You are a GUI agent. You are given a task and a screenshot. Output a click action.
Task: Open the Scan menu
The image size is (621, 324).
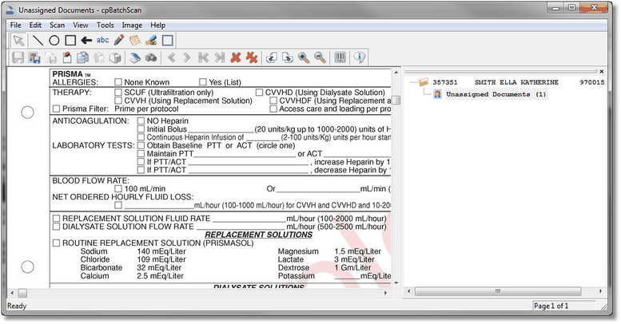57,26
